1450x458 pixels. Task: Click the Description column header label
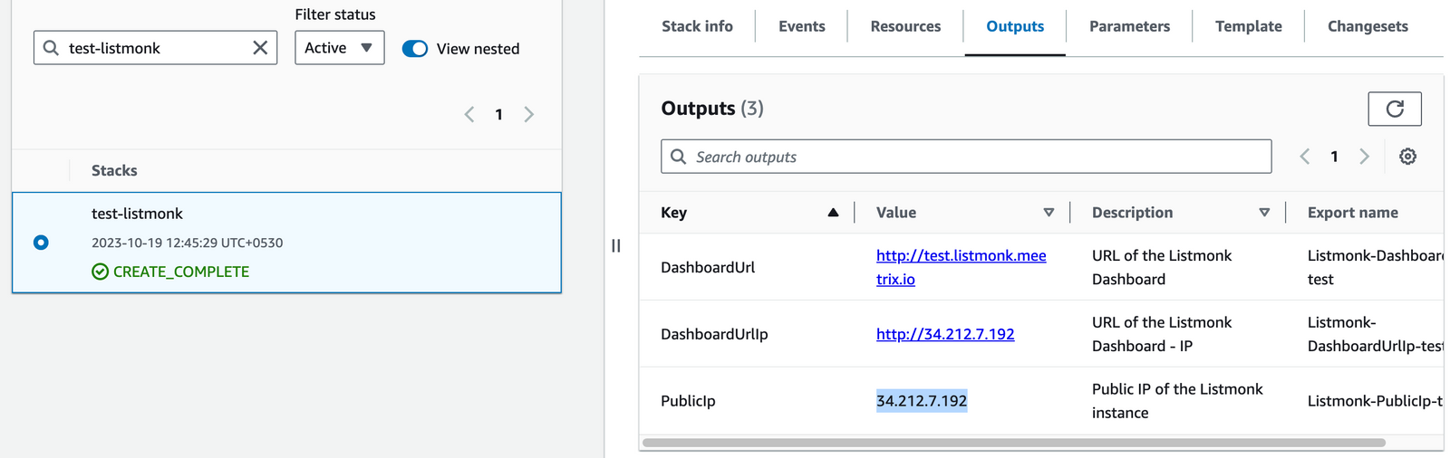[1132, 213]
